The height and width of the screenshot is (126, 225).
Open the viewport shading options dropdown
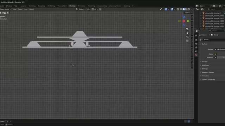[x=191, y=9]
